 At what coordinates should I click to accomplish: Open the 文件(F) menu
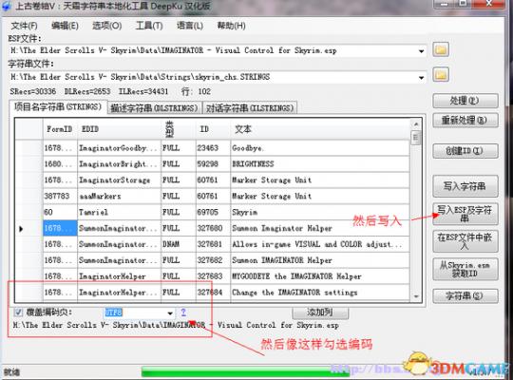pos(24,26)
